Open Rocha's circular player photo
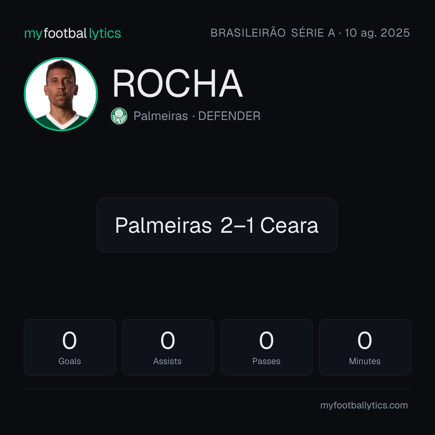 click(x=61, y=94)
